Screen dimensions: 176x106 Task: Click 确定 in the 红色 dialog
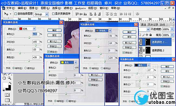click(54, 30)
